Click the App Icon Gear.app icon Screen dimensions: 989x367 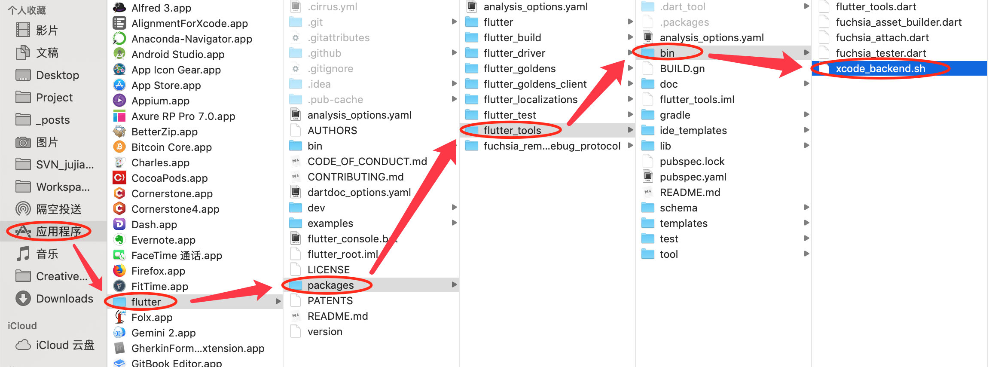coord(119,70)
